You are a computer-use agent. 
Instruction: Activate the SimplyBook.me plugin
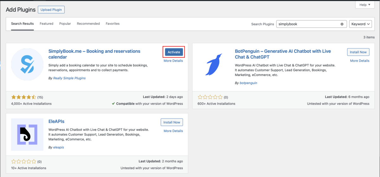click(174, 52)
